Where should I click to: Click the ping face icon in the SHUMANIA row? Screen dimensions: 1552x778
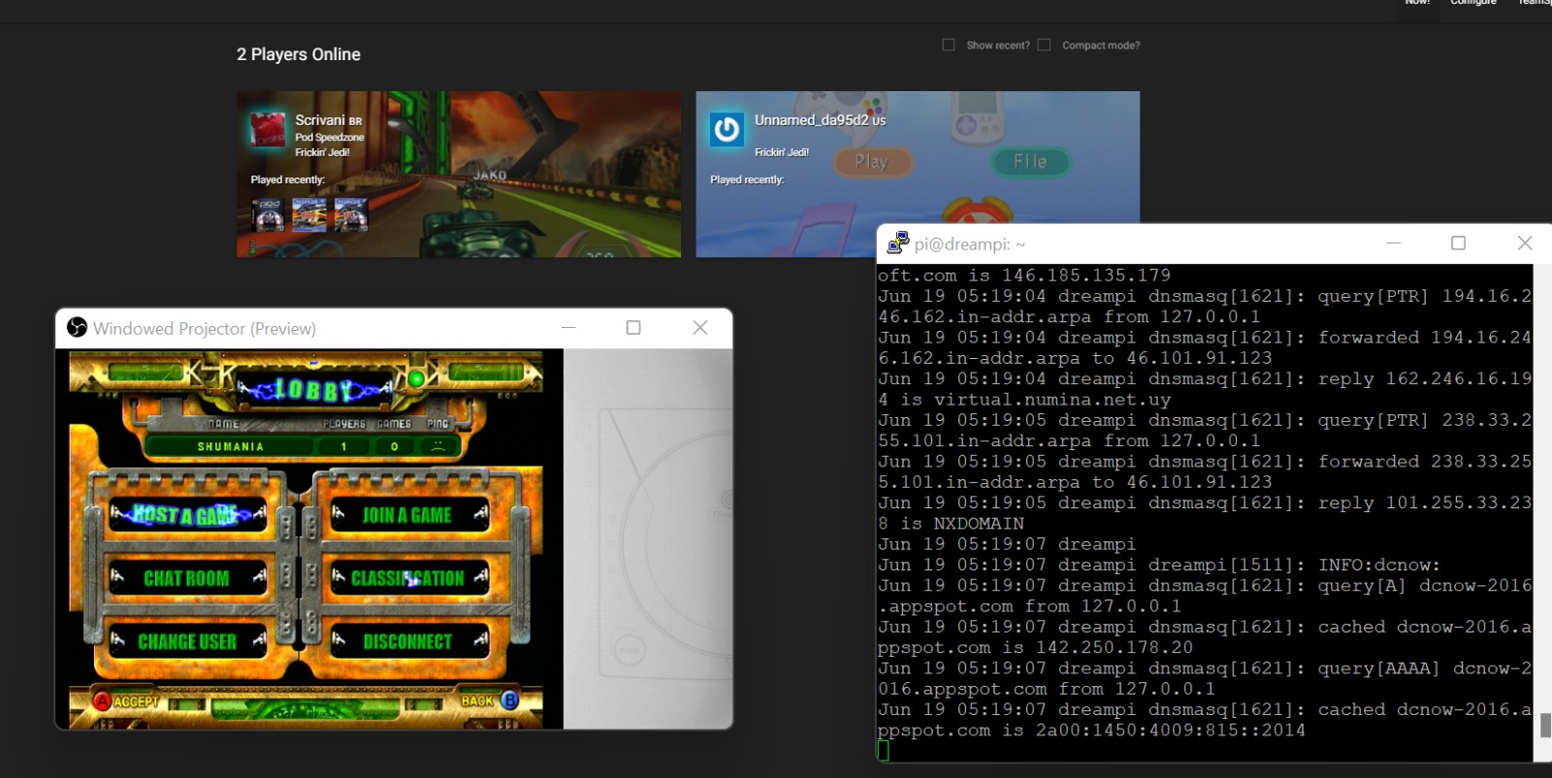click(438, 446)
